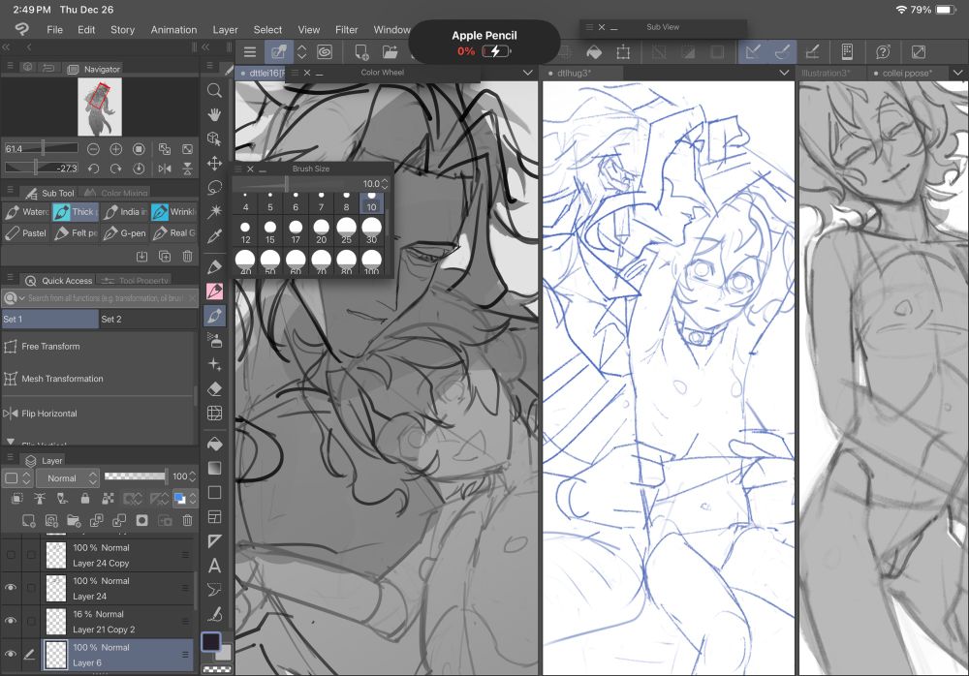This screenshot has width=969, height=676.
Task: Open the Layer menu
Action: pyautogui.click(x=225, y=30)
